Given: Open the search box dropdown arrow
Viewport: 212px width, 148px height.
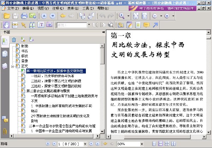Looking at the screenshot, I should (89, 25).
